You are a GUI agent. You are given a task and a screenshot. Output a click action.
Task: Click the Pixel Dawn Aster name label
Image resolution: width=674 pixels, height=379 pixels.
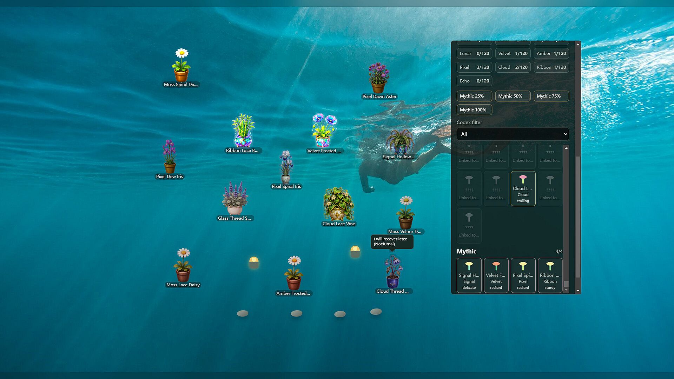[379, 97]
